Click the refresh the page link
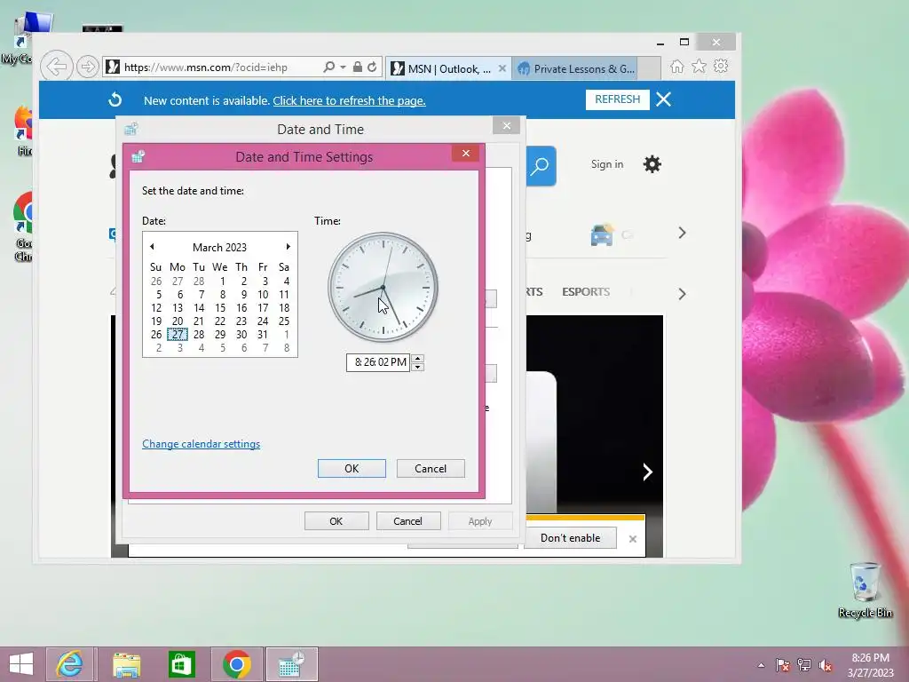This screenshot has height=682, width=909. point(350,101)
